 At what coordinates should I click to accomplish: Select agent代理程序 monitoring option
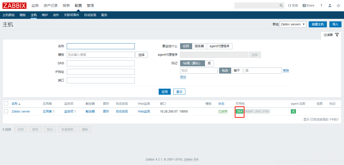click(220, 46)
